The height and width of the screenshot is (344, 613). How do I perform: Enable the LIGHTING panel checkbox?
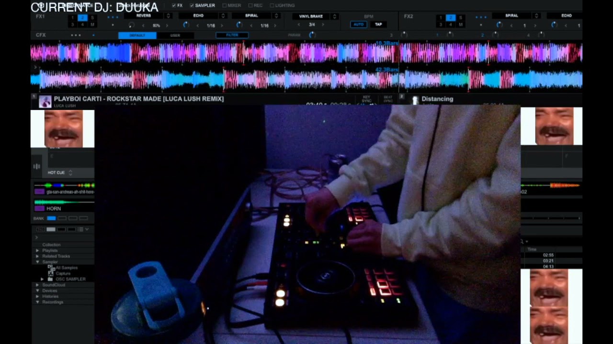tap(272, 5)
